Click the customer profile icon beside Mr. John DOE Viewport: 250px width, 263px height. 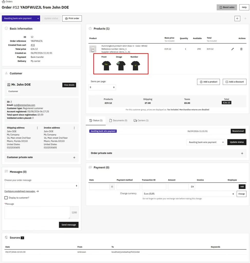point(9,85)
